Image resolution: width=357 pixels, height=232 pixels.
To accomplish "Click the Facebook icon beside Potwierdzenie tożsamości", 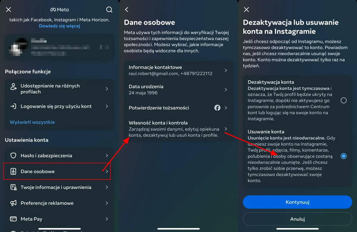I will (x=217, y=108).
